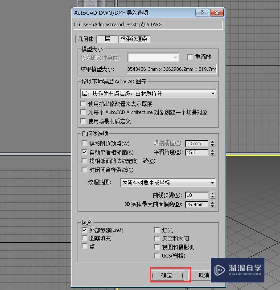Enable the 点 checkbox
Image resolution: width=280 pixels, height=290 pixels.
click(x=84, y=246)
